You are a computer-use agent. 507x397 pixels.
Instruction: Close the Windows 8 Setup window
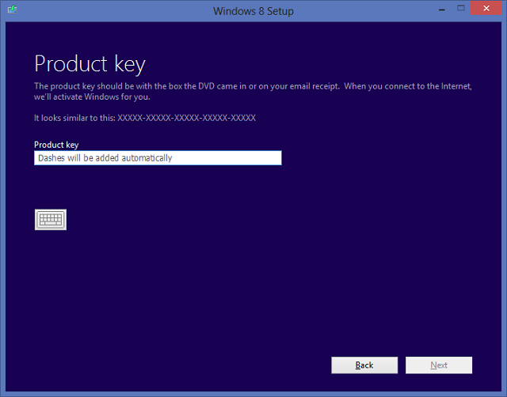coord(486,8)
